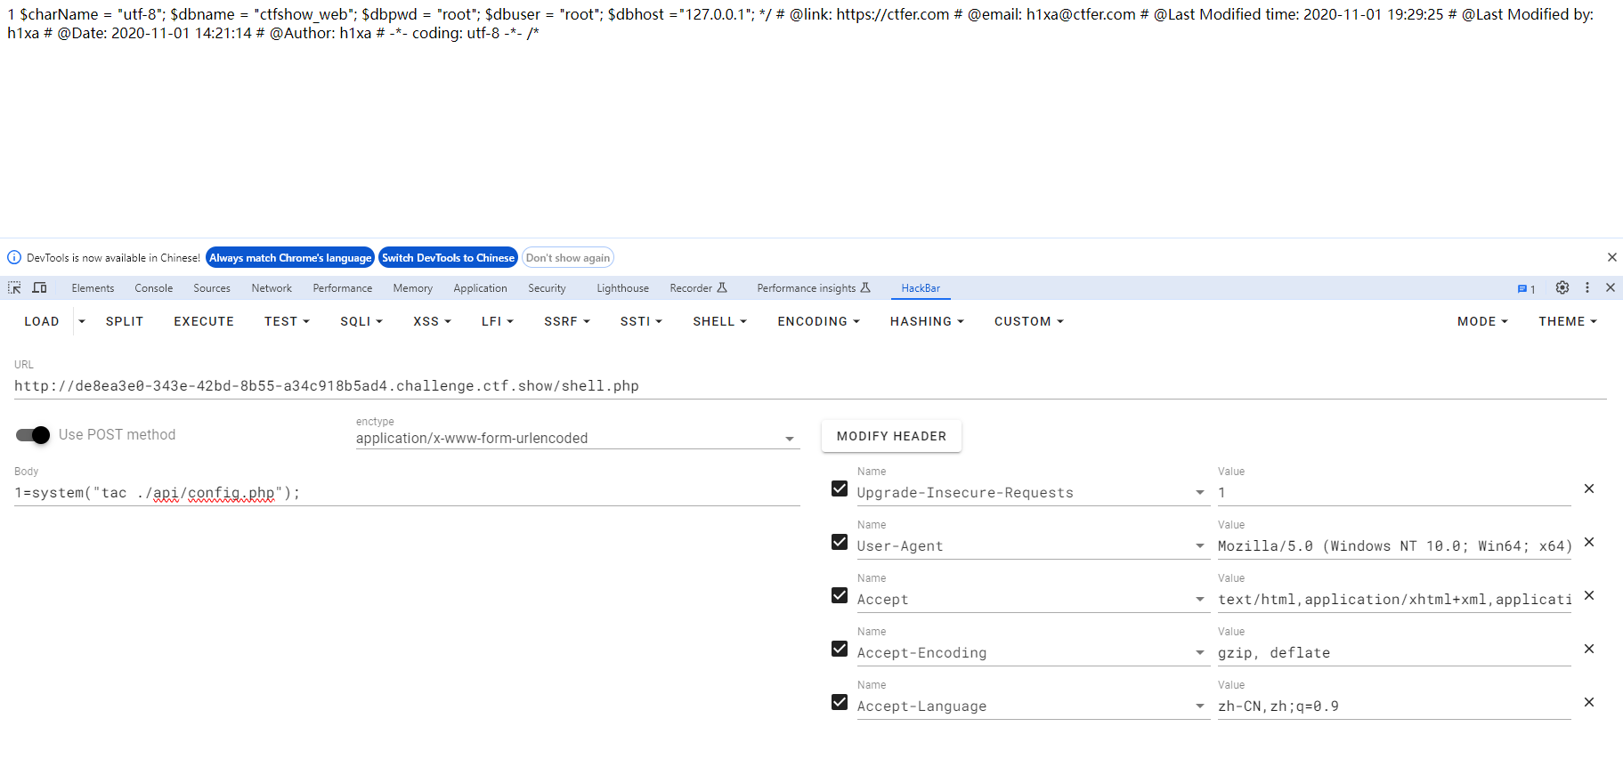Dismiss the DevTools language notification bar
Image resolution: width=1623 pixels, height=783 pixels.
[1612, 257]
